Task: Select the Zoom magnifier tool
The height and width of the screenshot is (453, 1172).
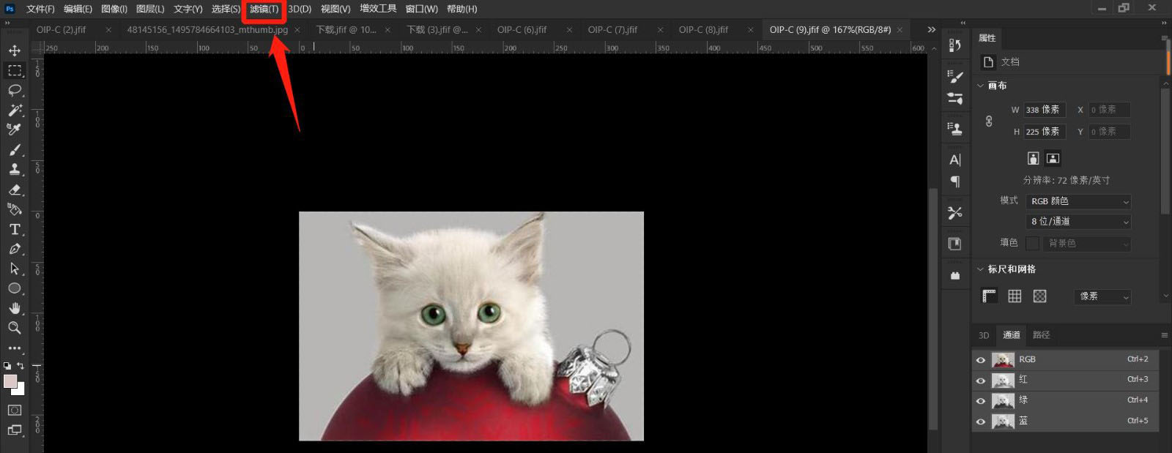Action: 14,328
